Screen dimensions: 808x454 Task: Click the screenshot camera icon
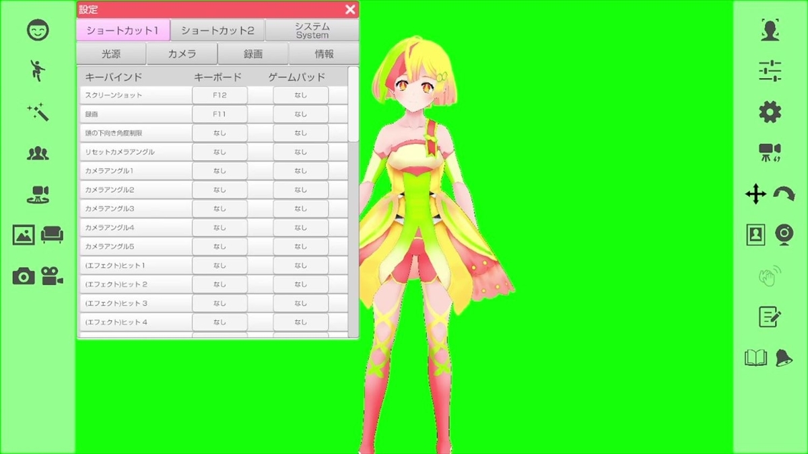25,276
